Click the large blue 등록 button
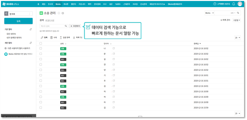 click(18, 21)
